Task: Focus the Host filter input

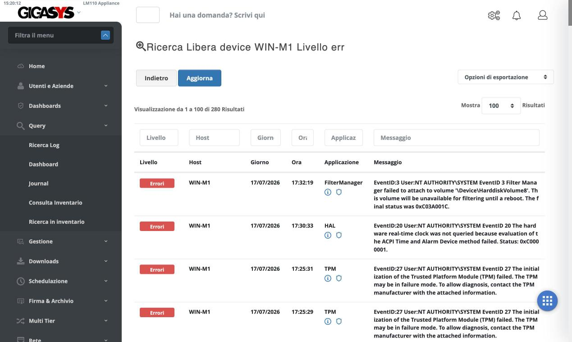Action: click(214, 138)
